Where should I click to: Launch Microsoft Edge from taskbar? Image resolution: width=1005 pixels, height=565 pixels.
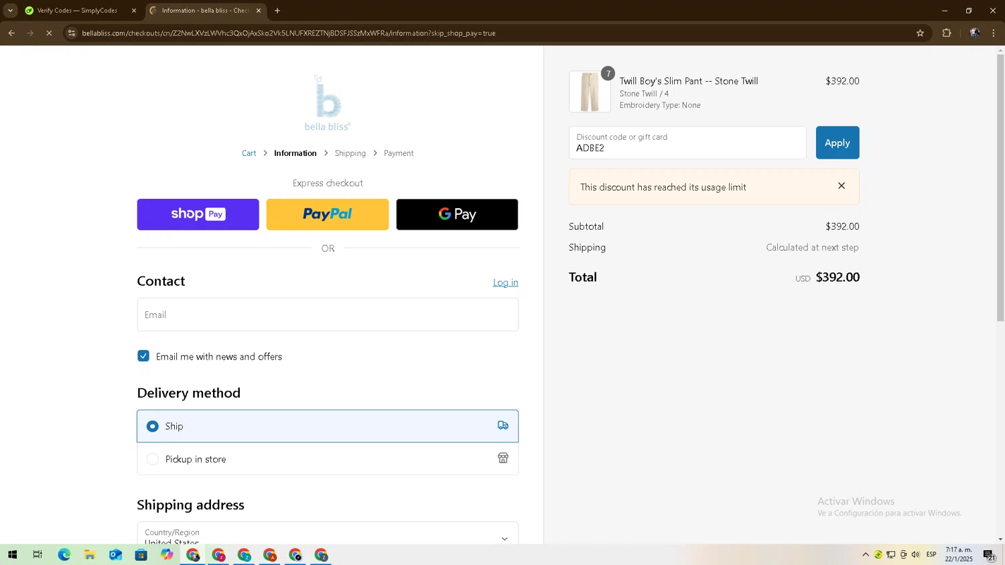(64, 555)
